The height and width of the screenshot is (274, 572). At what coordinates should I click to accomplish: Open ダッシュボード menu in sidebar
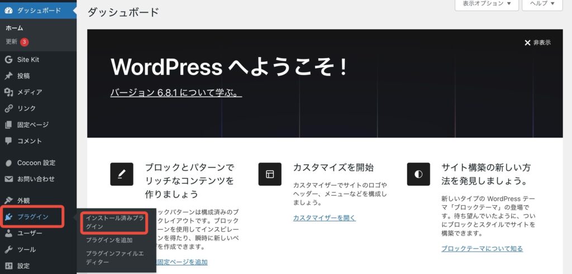[39, 11]
